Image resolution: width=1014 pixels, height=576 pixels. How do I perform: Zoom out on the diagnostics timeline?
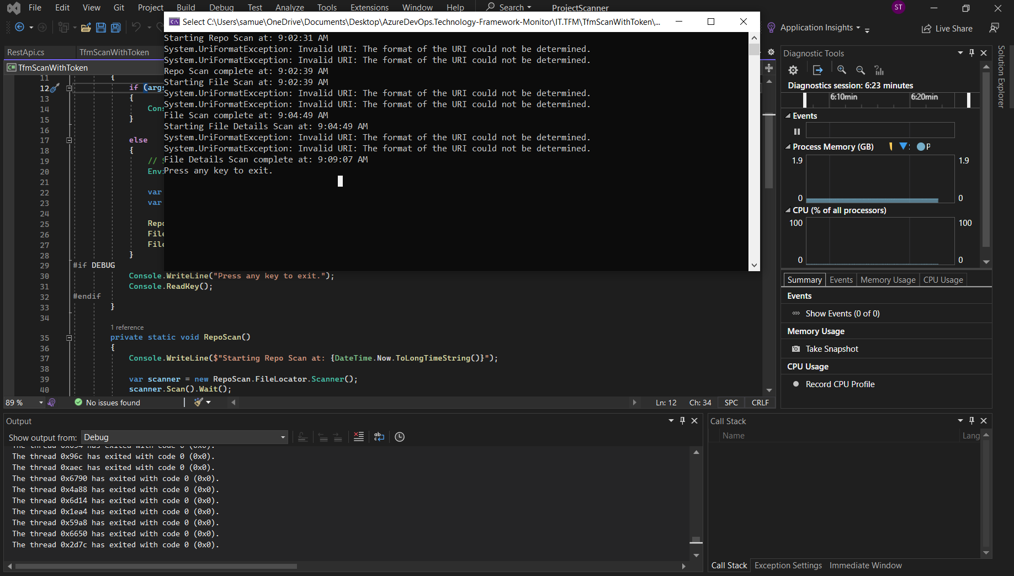point(861,70)
